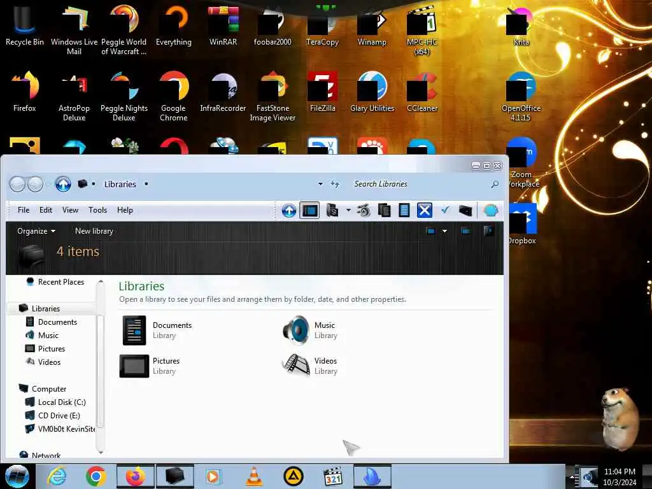Click the Recycle Bin desktop icon
The width and height of the screenshot is (652, 489).
pyautogui.click(x=25, y=25)
